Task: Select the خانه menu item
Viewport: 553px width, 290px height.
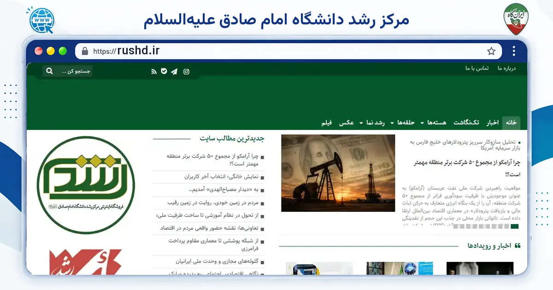Action: click(511, 122)
